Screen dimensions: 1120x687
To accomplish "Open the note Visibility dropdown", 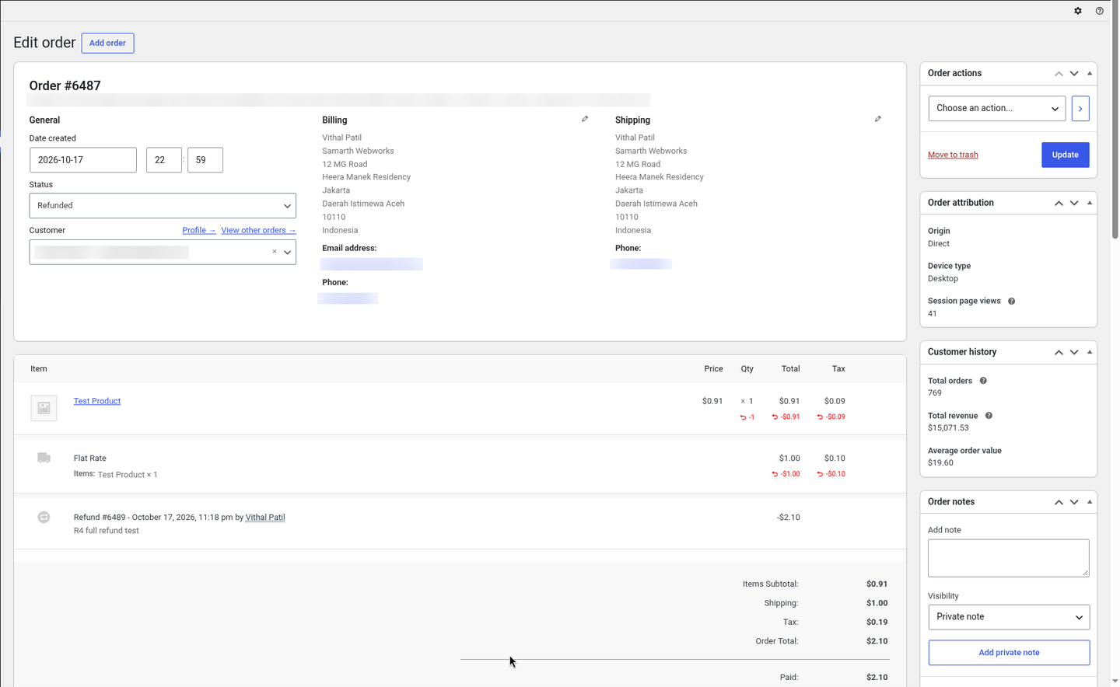I will click(x=1009, y=617).
